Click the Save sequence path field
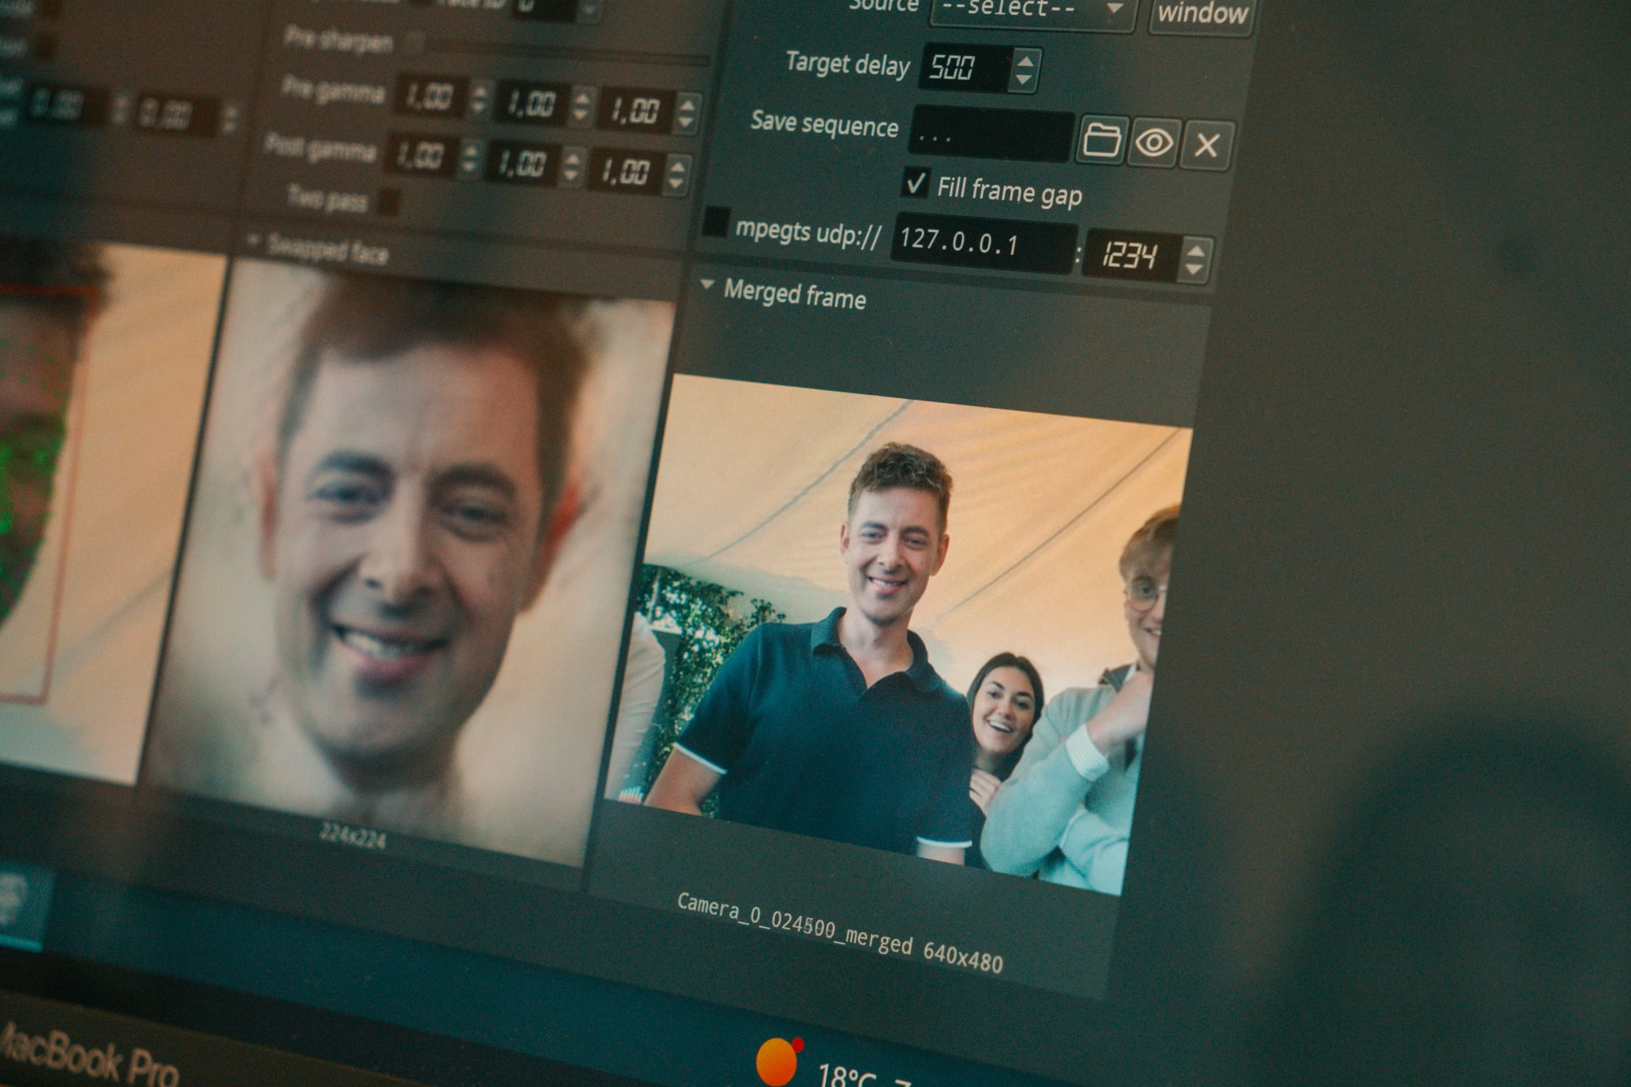The image size is (1631, 1087). (991, 135)
